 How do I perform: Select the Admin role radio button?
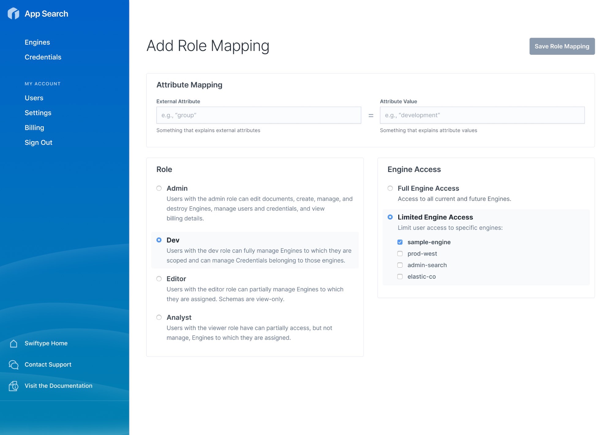pos(159,188)
